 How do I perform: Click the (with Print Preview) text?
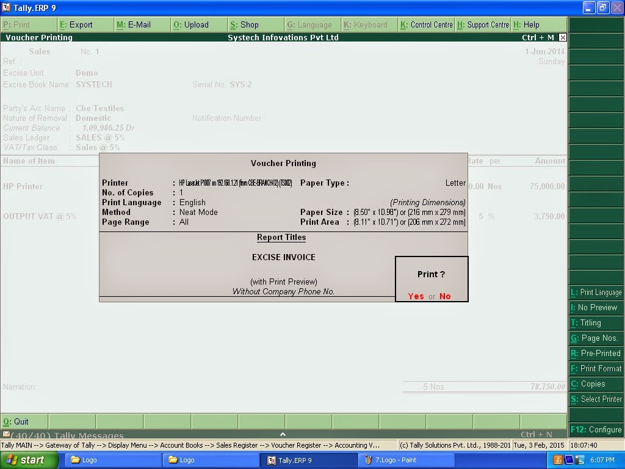(283, 282)
